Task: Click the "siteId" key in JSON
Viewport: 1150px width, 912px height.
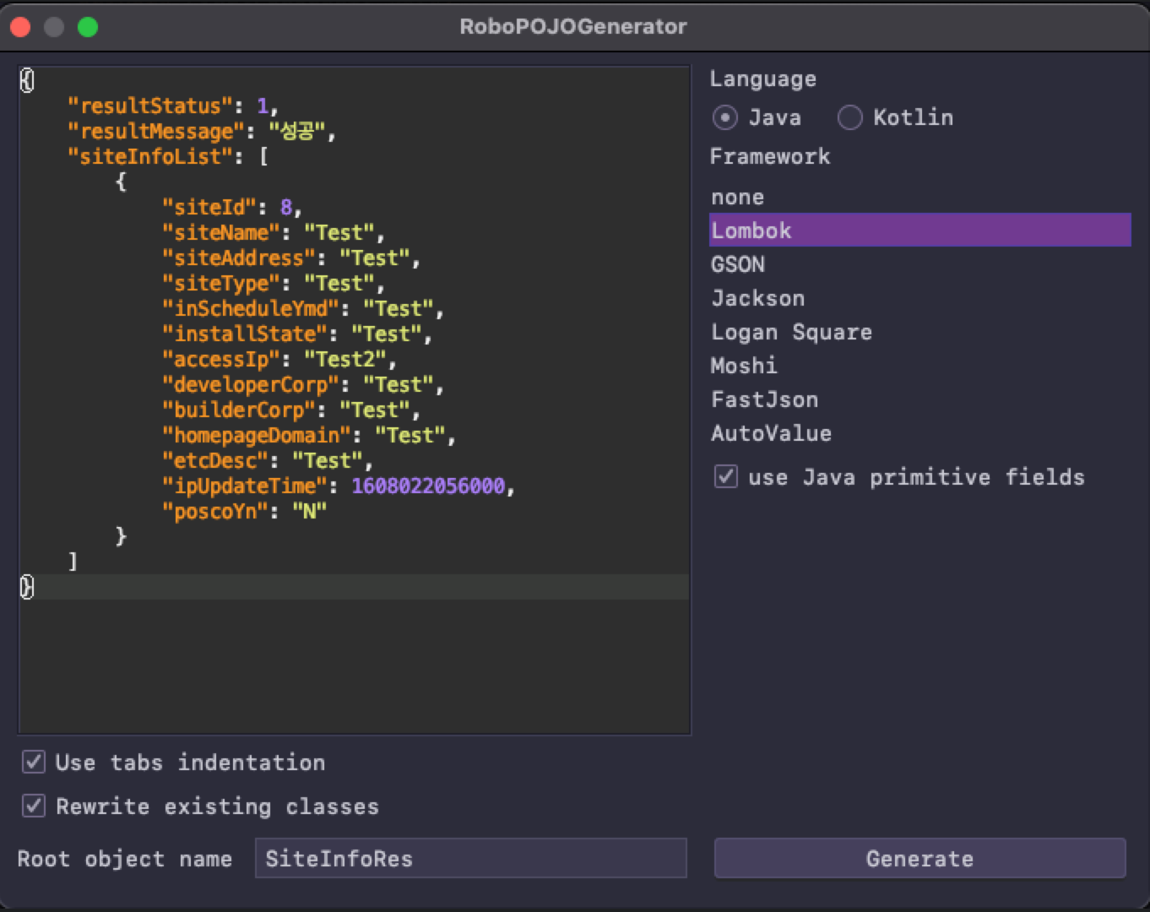Action: (x=209, y=207)
